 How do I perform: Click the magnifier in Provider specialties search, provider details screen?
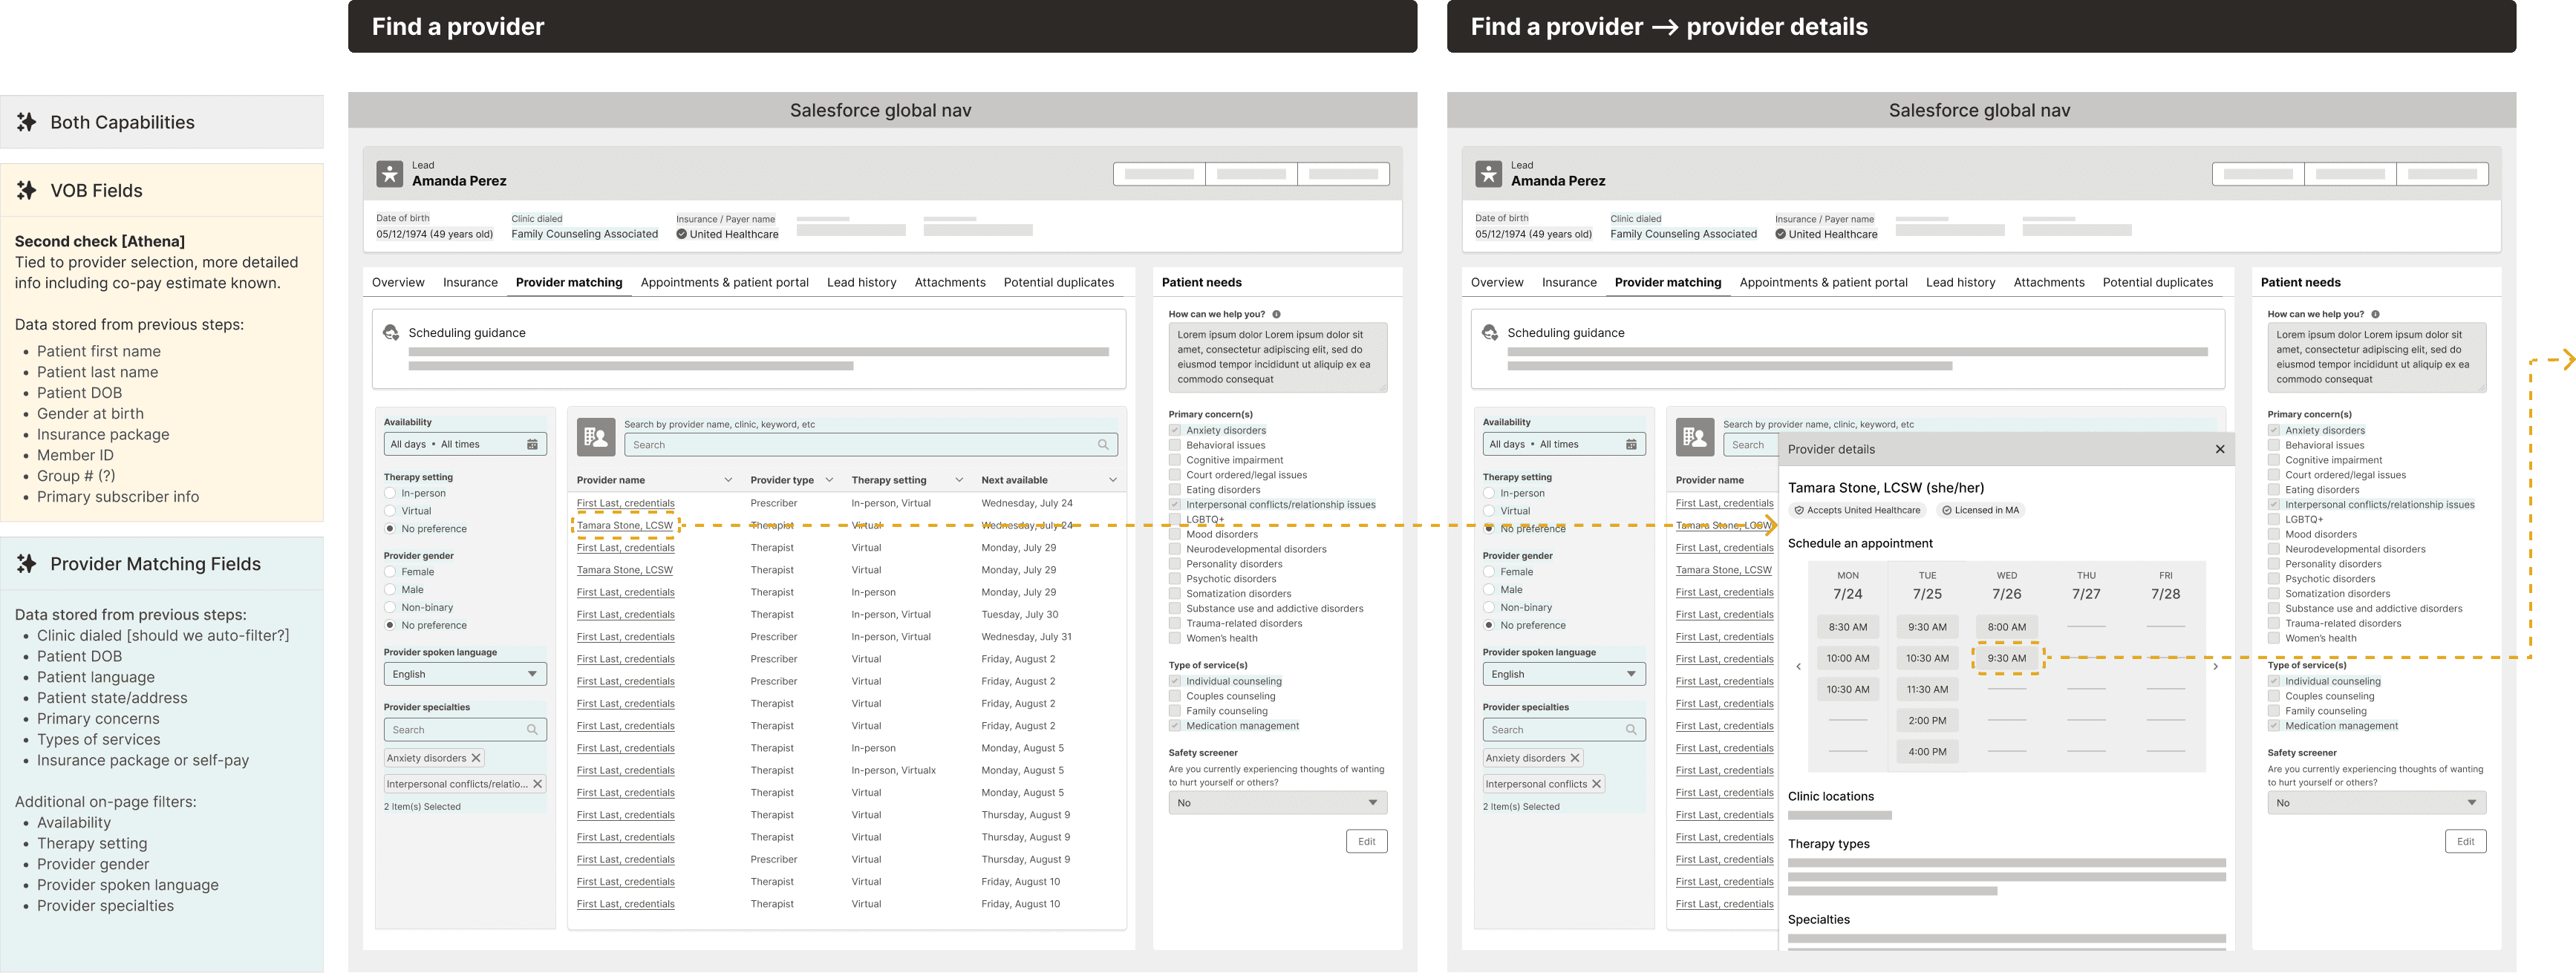click(x=1631, y=730)
